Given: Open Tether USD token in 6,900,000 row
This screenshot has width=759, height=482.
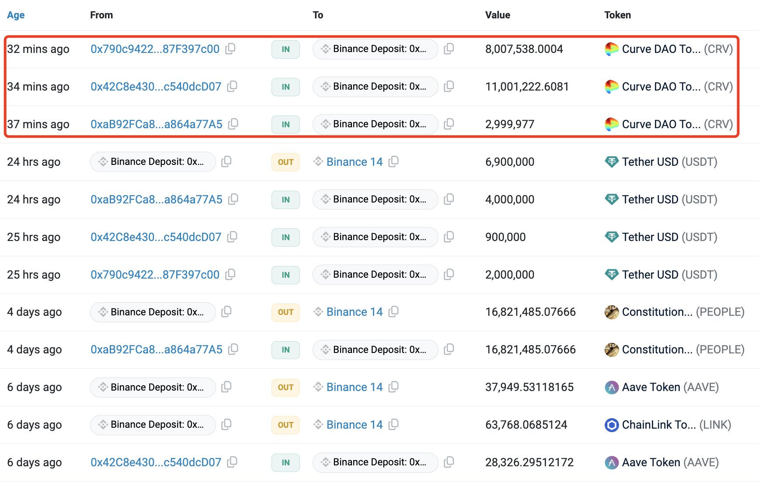Looking at the screenshot, I should coord(661,162).
